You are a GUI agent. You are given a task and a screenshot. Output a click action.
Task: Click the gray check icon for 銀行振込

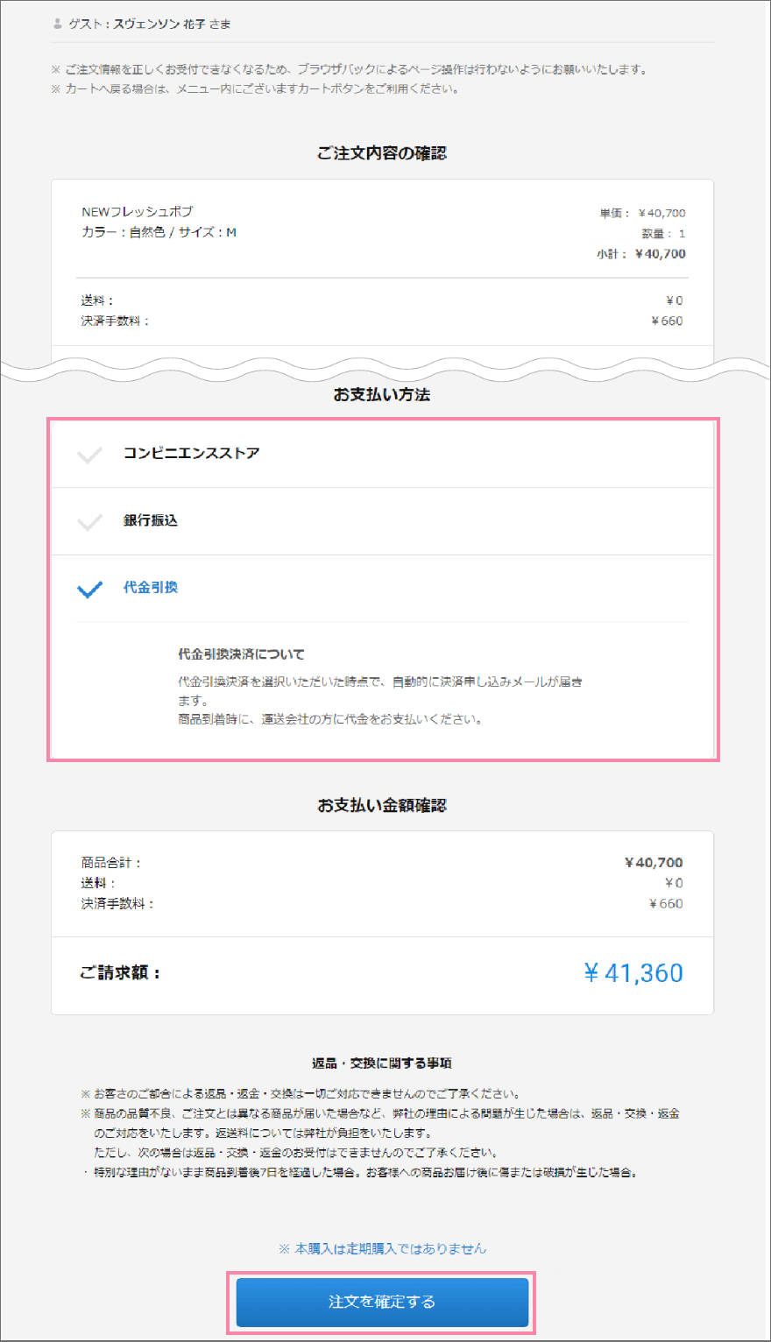88,520
